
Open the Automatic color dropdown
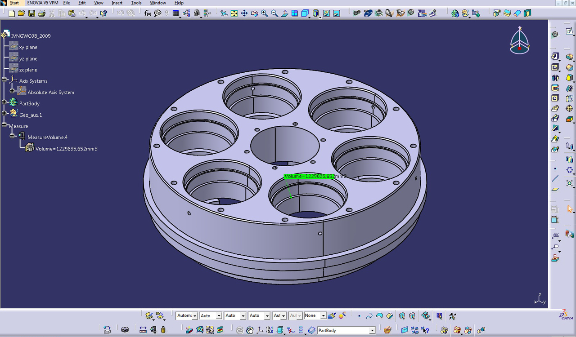(x=195, y=316)
